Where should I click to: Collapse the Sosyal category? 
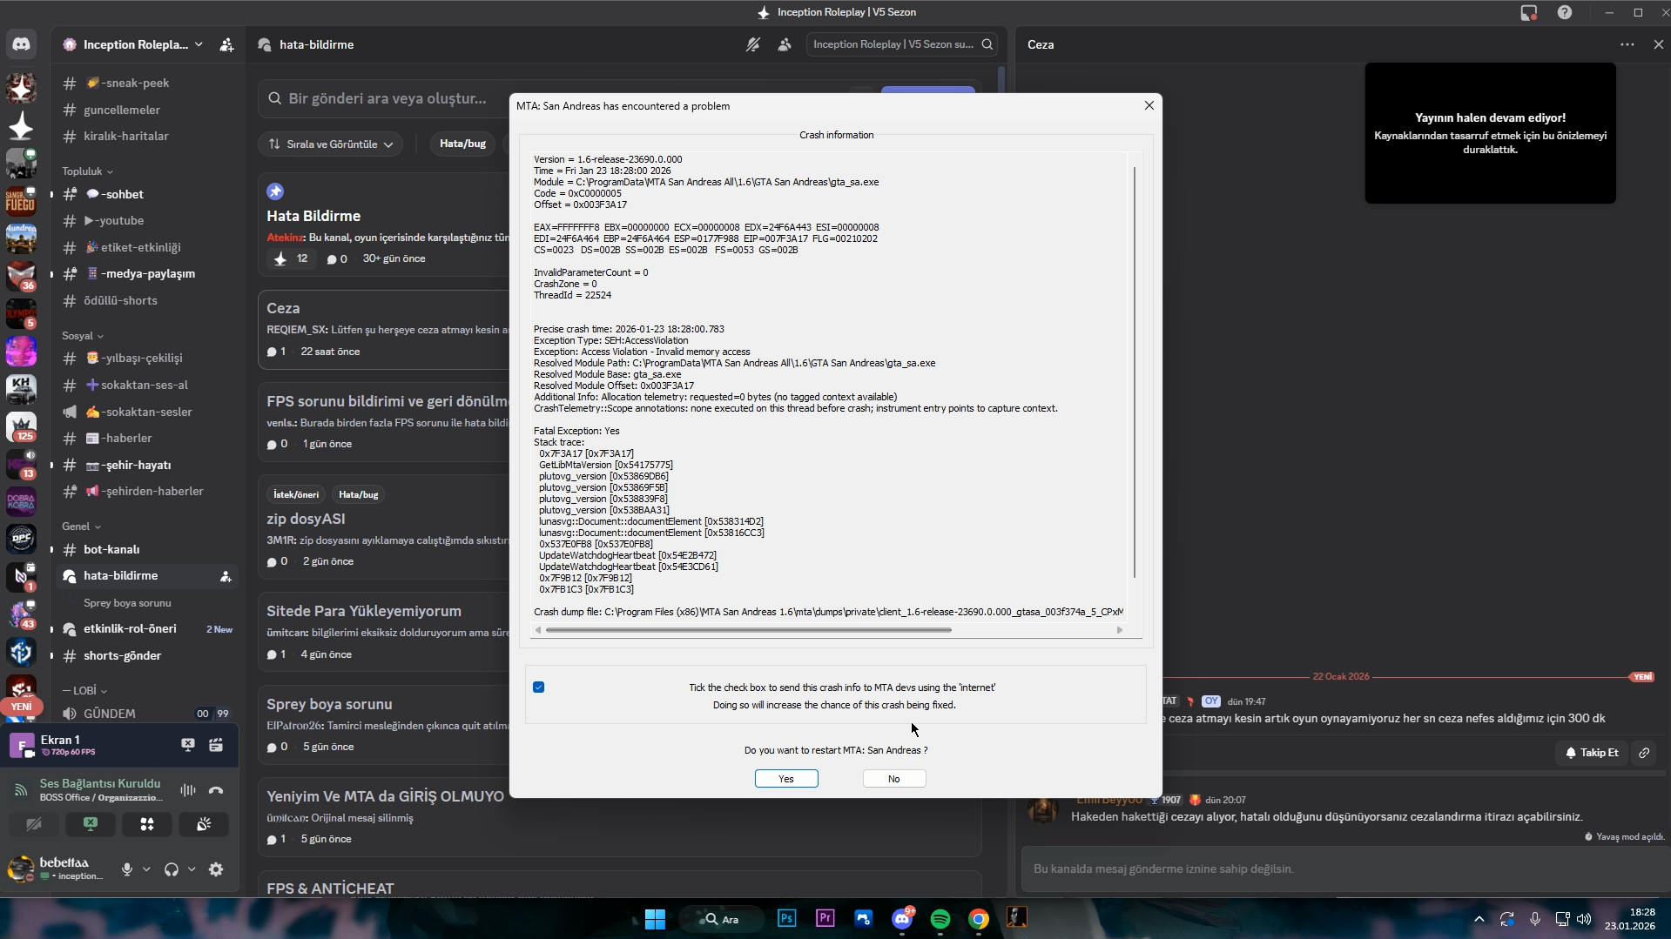83,336
